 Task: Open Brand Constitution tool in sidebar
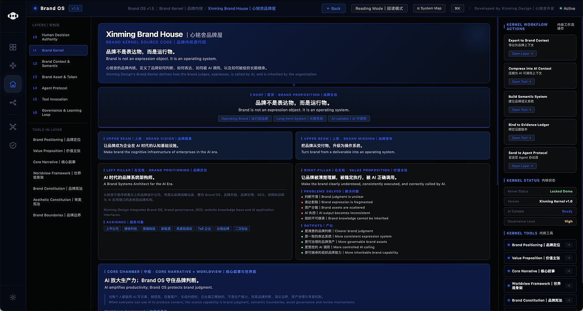click(58, 188)
